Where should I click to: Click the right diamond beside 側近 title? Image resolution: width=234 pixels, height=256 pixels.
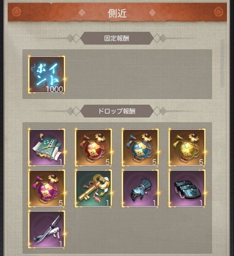click(x=152, y=13)
